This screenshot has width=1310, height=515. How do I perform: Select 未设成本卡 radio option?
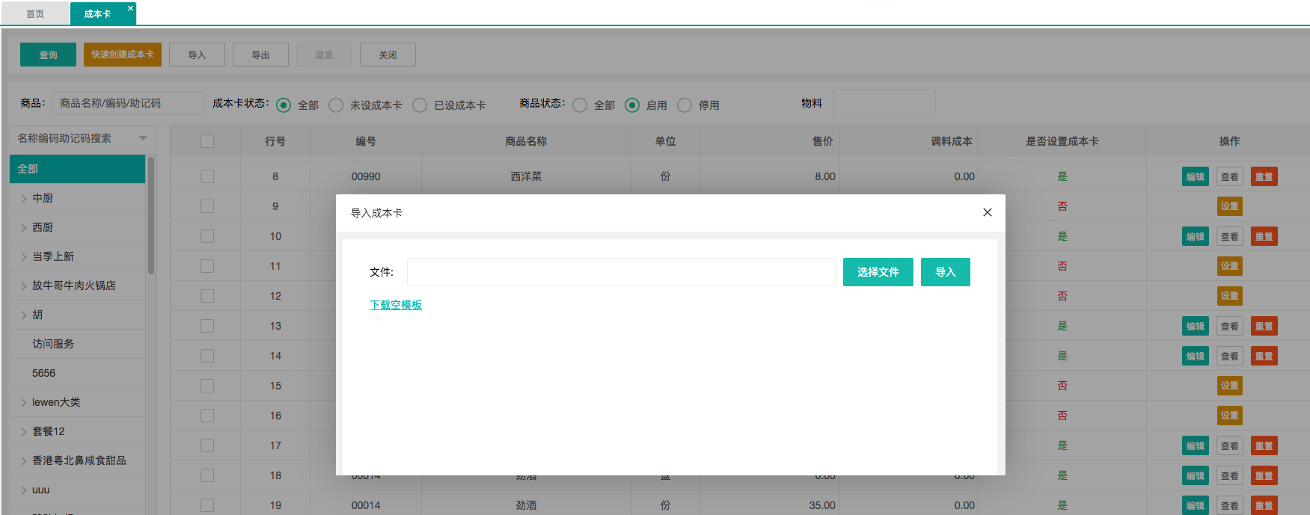pyautogui.click(x=336, y=105)
